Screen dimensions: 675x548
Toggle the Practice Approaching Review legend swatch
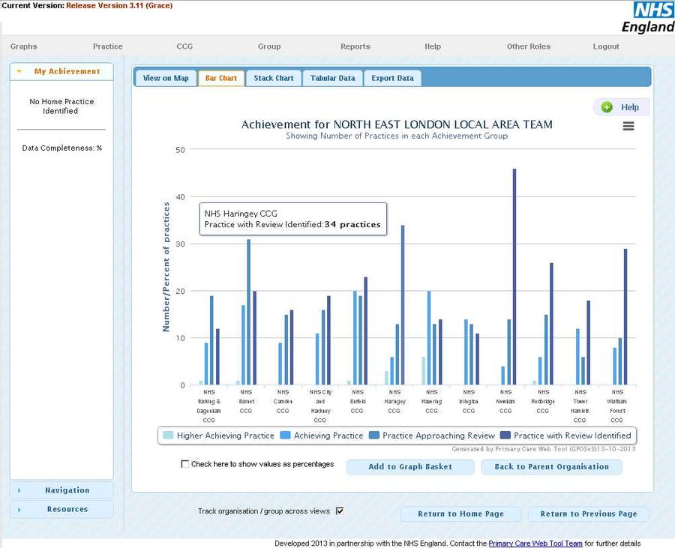click(374, 436)
